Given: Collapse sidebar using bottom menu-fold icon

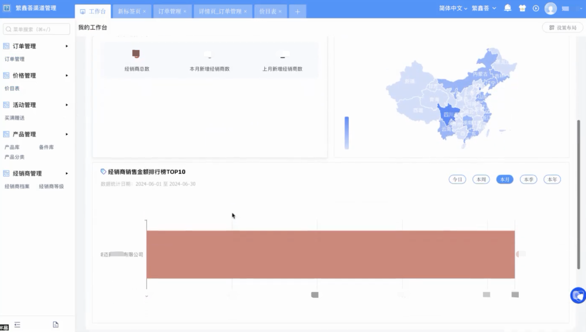Looking at the screenshot, I should 17,324.
